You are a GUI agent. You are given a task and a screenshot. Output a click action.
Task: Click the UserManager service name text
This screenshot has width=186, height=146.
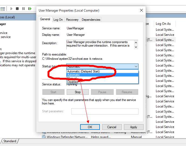coord(75,28)
